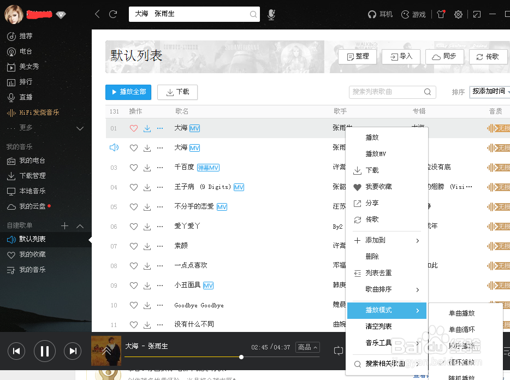The height and width of the screenshot is (380, 510).
Task: Open 排行 charts in sidebar
Action: coord(20,82)
